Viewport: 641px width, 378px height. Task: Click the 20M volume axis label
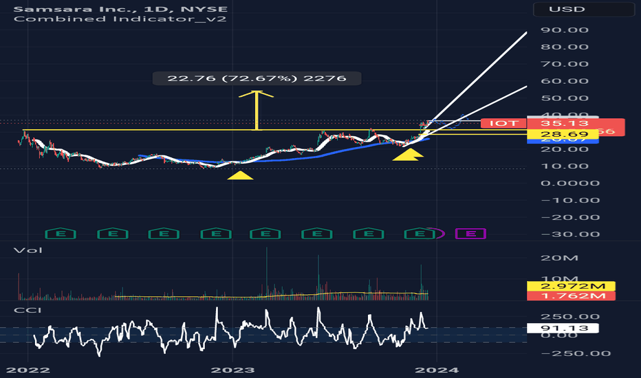pos(560,258)
